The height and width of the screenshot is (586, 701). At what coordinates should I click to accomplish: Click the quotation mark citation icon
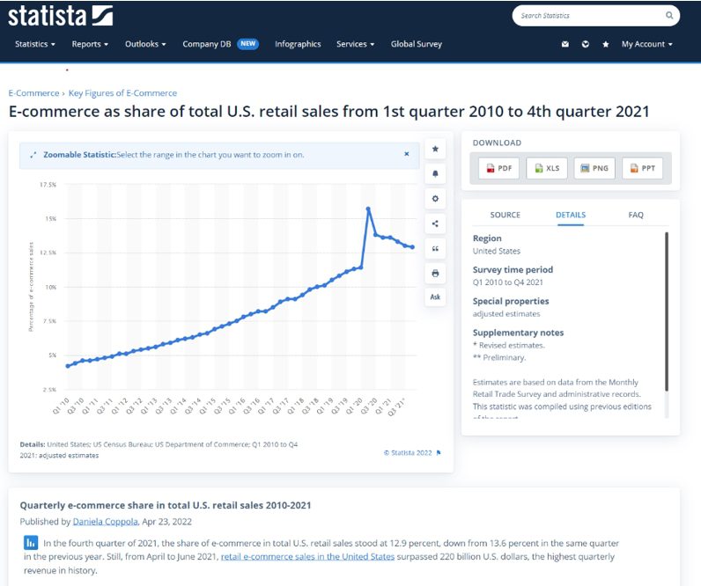(435, 249)
